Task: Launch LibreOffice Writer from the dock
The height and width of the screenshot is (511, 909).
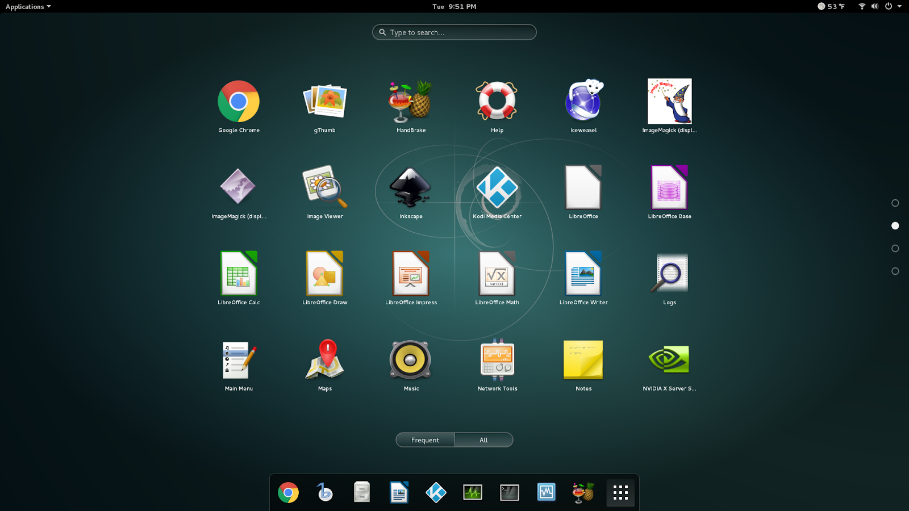Action: 399,493
